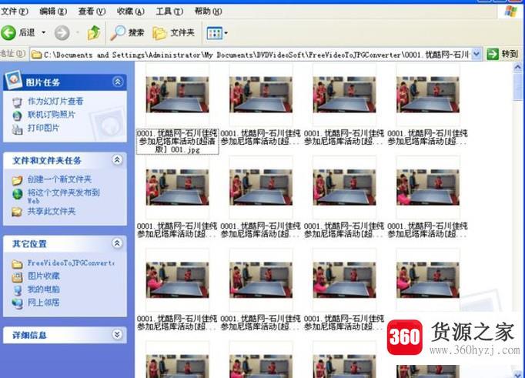The image size is (525, 378).
Task: Click the selected file name ending 001.jpg
Action: (x=178, y=142)
